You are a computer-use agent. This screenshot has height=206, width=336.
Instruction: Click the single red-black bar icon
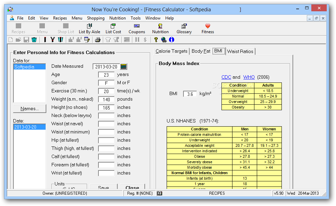(45, 40)
